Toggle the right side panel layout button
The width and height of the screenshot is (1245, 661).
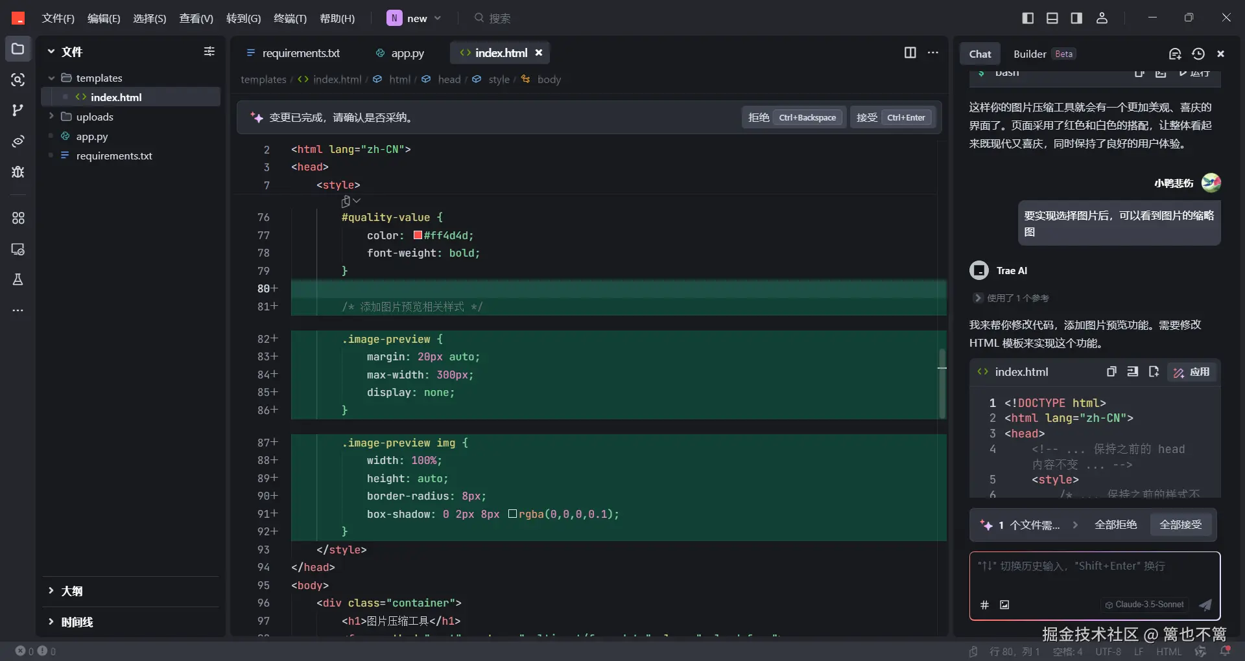[x=1076, y=18]
